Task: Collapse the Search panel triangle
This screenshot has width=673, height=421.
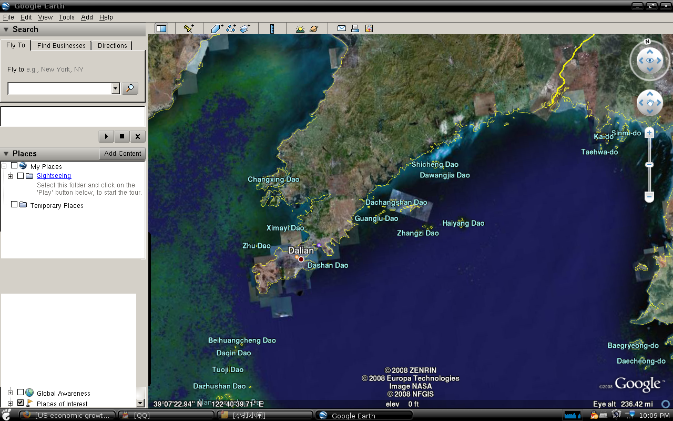Action: click(6, 30)
